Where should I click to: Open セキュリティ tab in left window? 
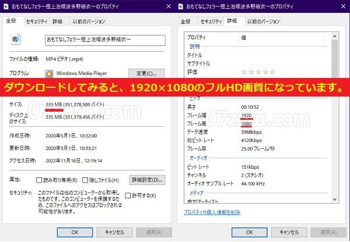[x=37, y=22]
